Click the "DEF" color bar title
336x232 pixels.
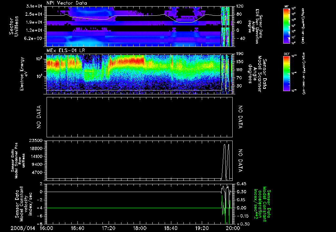[x=287, y=54]
